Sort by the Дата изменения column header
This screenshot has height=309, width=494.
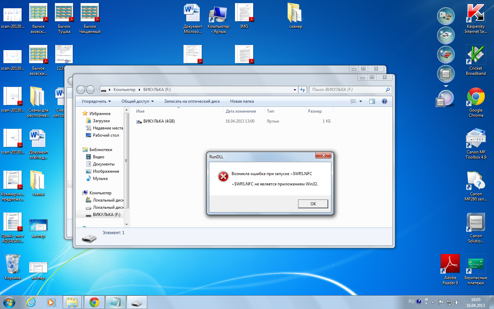coord(244,111)
